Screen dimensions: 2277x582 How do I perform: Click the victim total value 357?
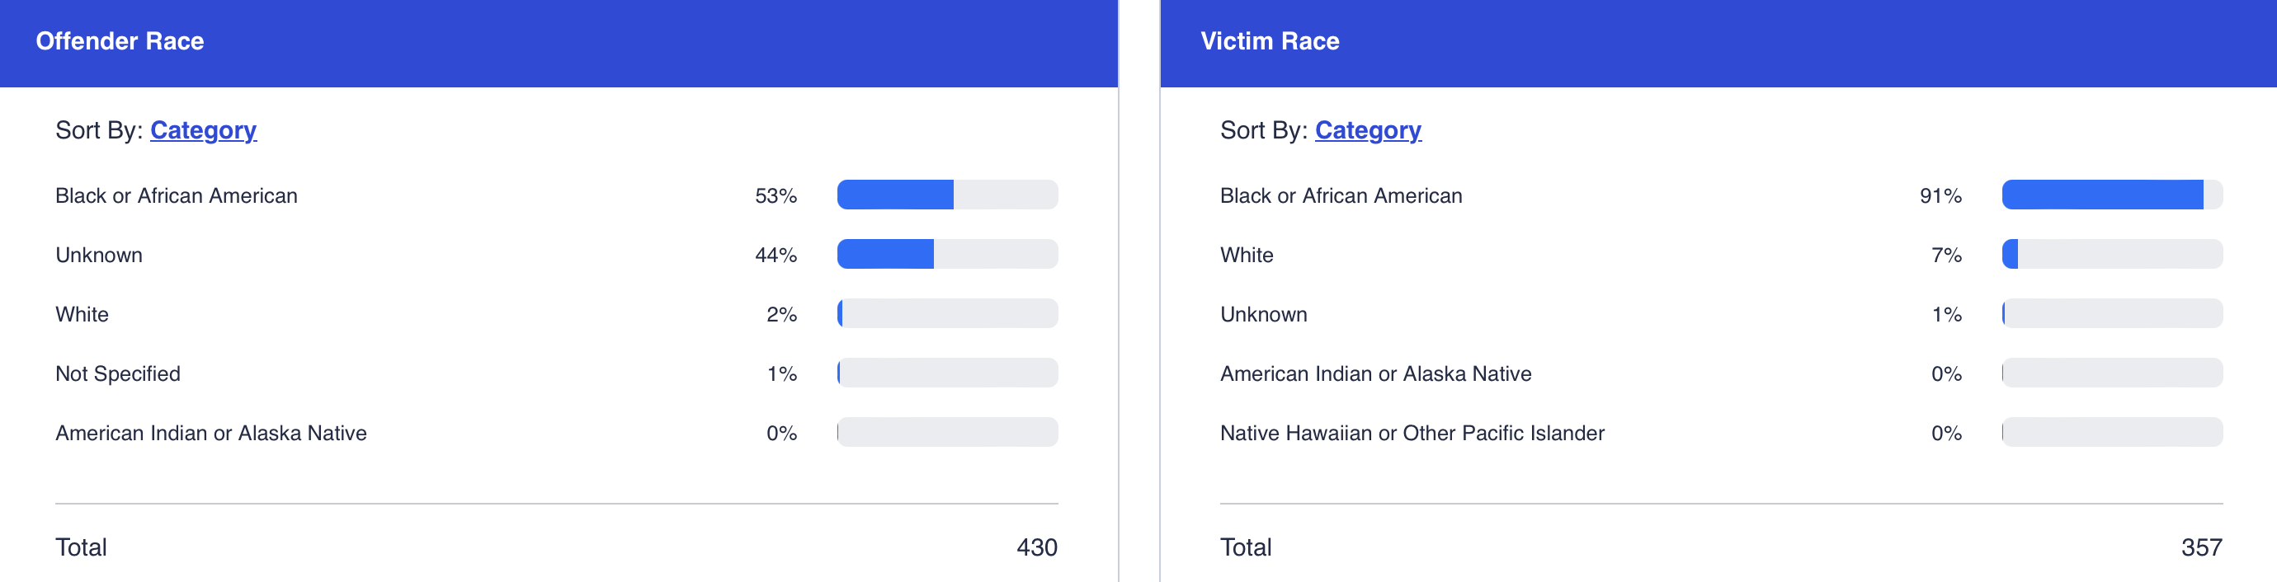(2201, 547)
